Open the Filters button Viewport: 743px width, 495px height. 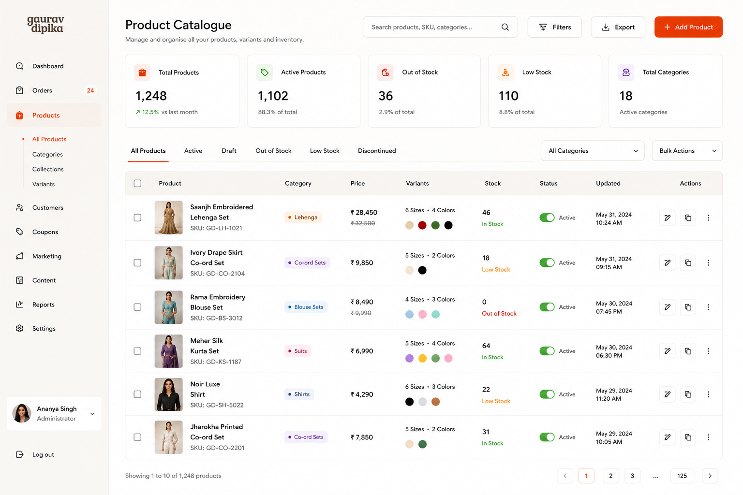point(554,27)
